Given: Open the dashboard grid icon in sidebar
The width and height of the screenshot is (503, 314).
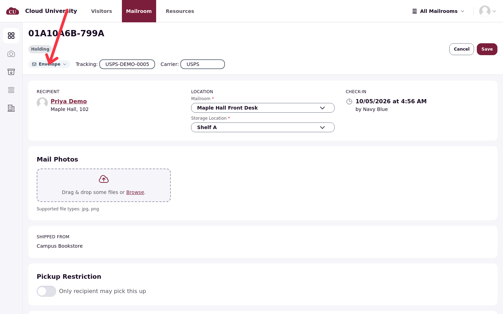Looking at the screenshot, I should click(11, 36).
